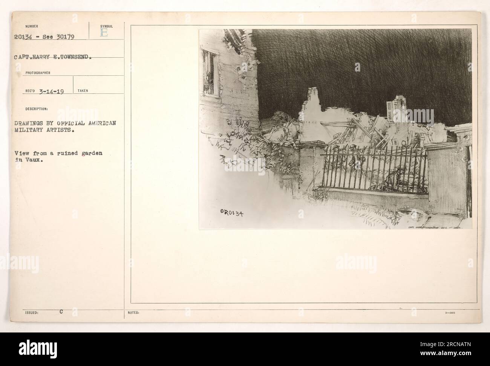The width and height of the screenshot is (490, 366).
Task: Click the "TAKEN" field label
Action: tap(83, 91)
